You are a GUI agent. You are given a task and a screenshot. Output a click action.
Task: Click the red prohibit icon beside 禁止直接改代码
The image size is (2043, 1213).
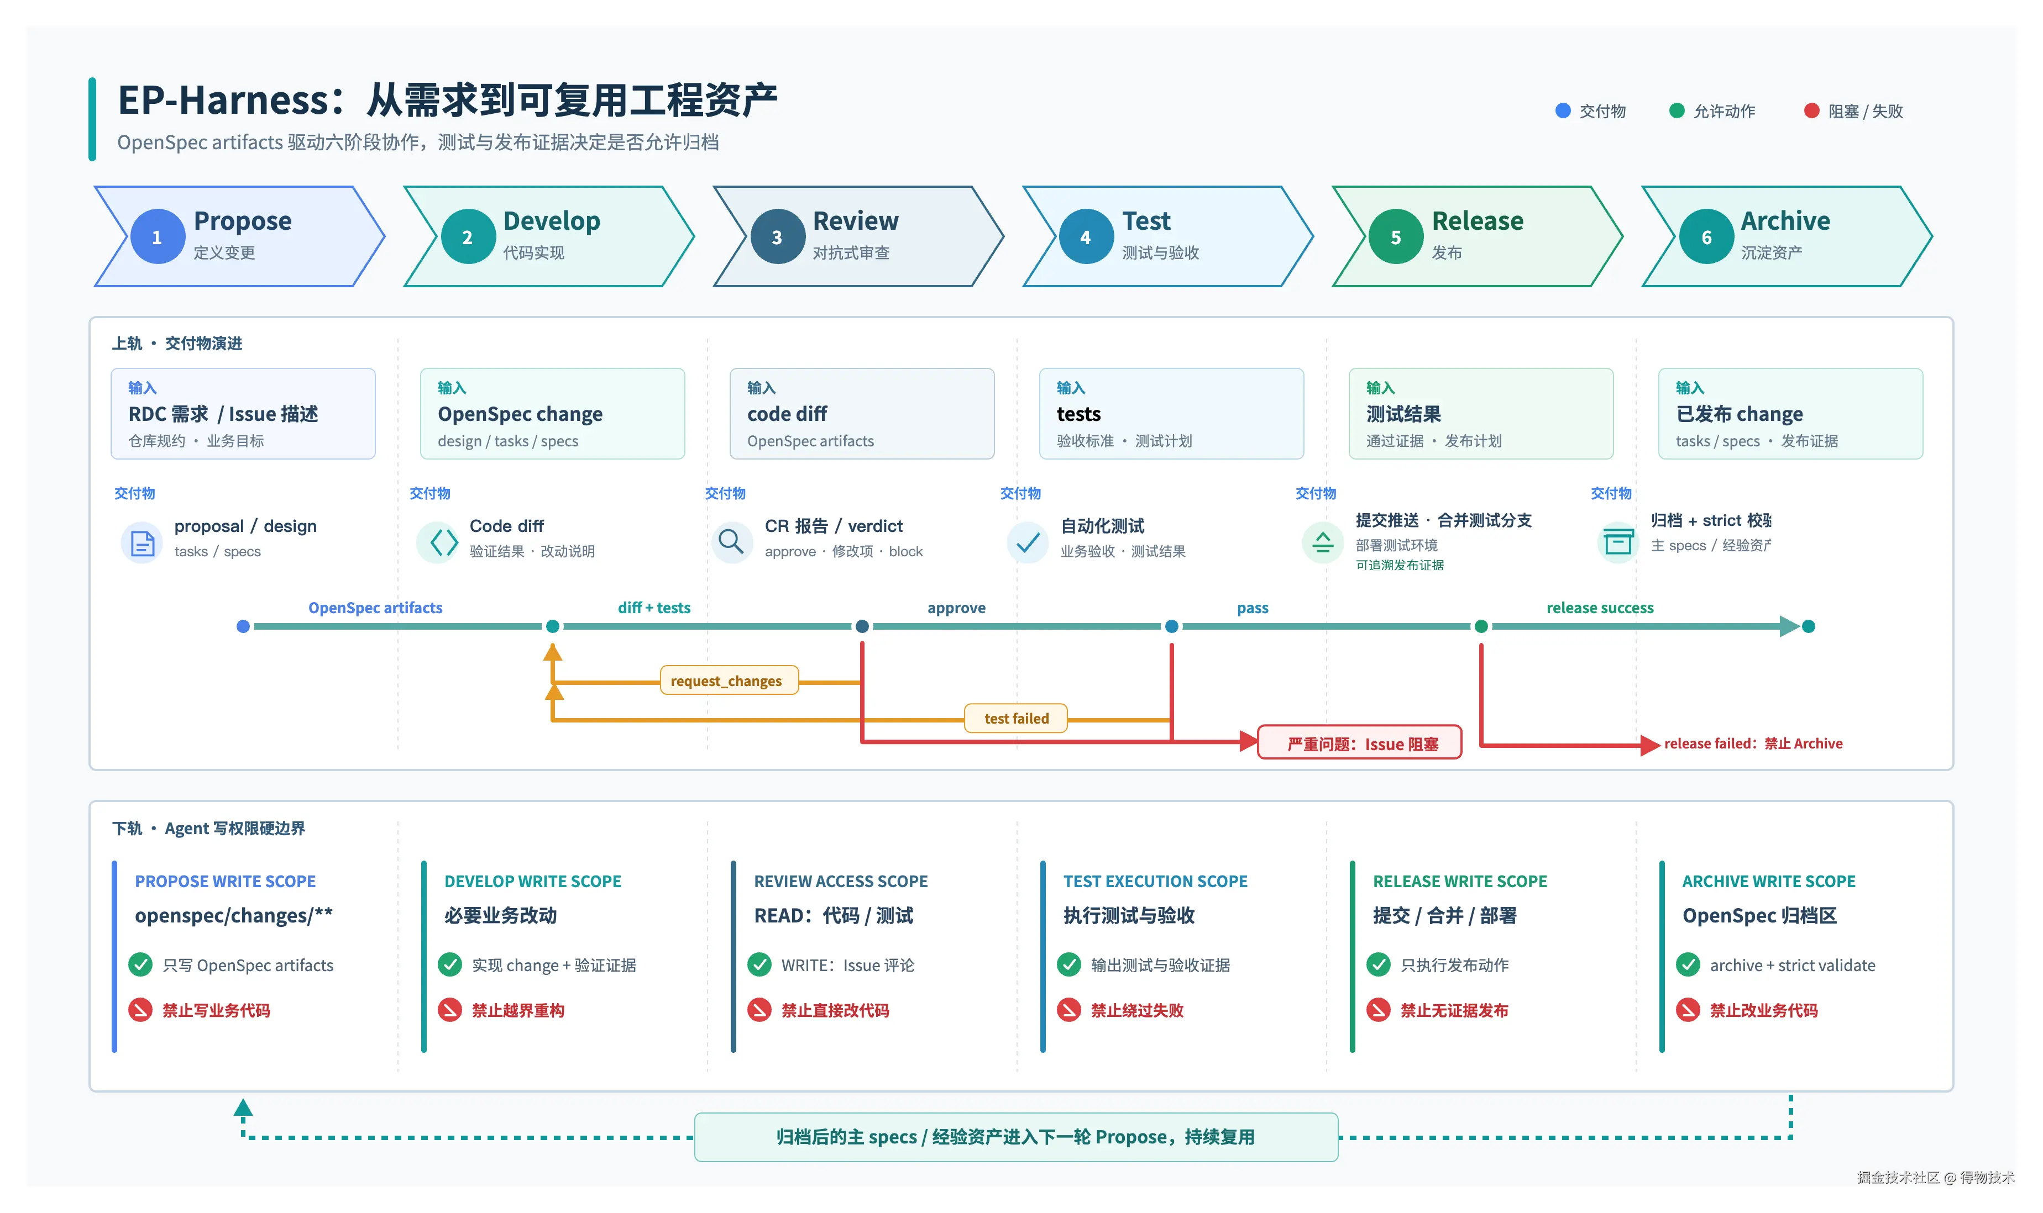point(760,1010)
